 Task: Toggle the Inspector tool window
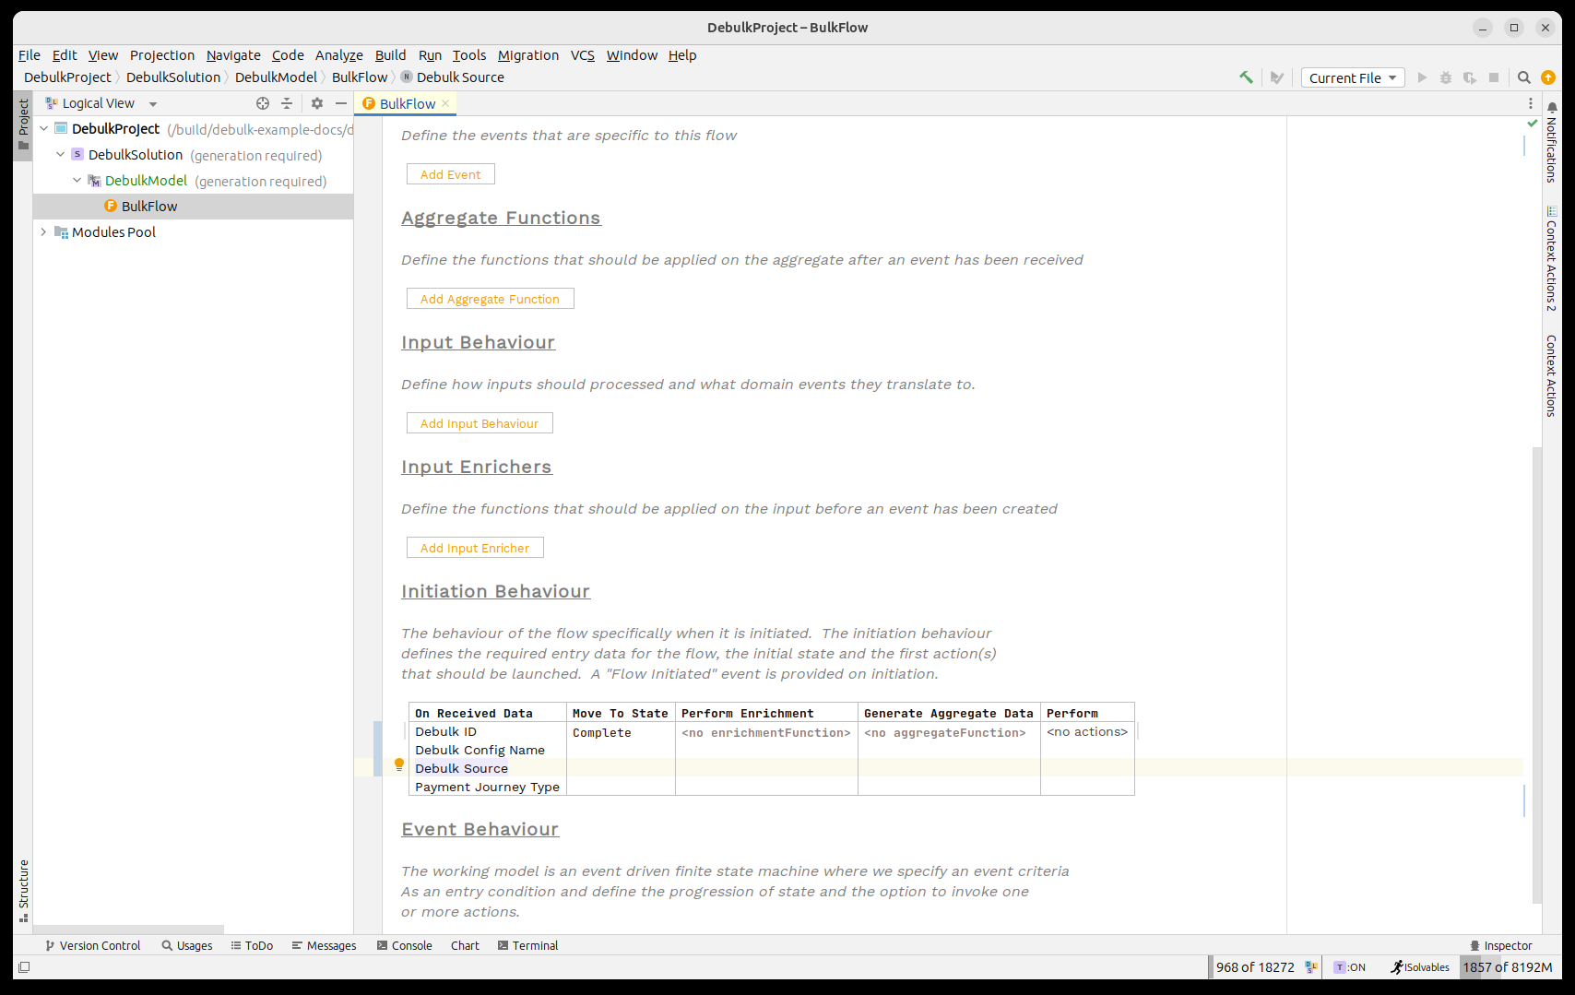pyautogui.click(x=1500, y=945)
